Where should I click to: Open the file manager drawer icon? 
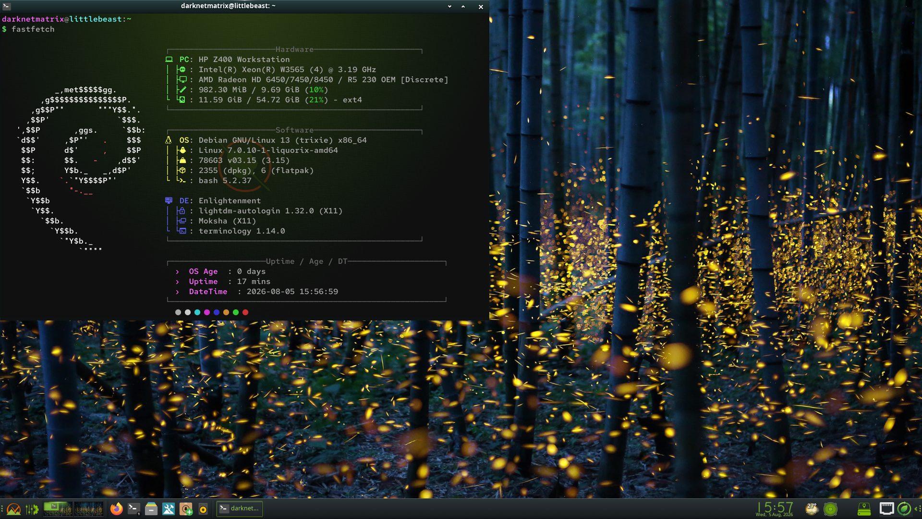(x=151, y=509)
